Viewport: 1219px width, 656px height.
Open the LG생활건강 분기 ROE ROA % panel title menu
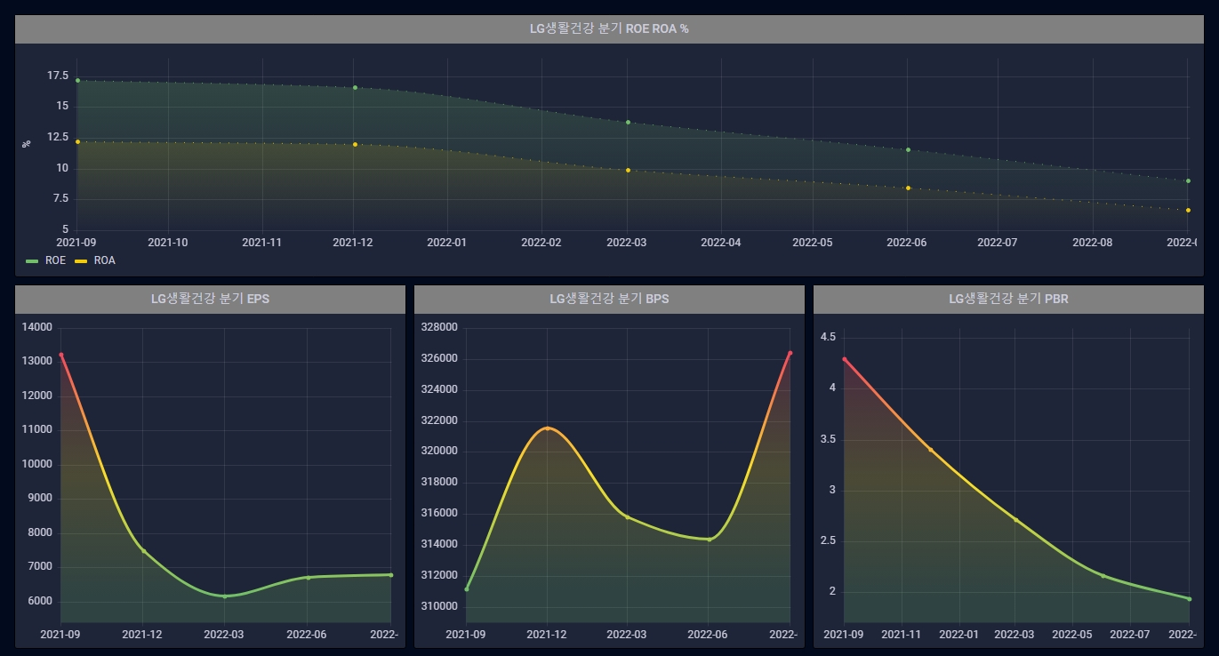pos(609,28)
